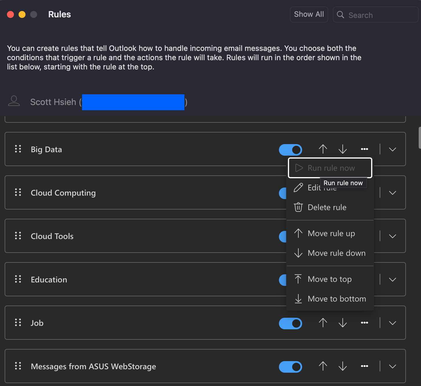
Task: Click the drag handle for Big Data rule
Action: click(x=18, y=149)
